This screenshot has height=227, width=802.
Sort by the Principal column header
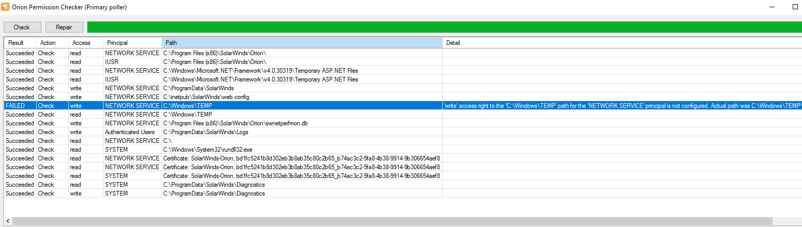[133, 43]
